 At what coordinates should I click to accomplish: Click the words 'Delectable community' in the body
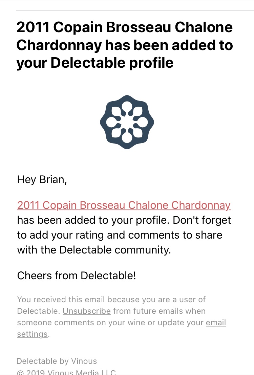(x=115, y=250)
